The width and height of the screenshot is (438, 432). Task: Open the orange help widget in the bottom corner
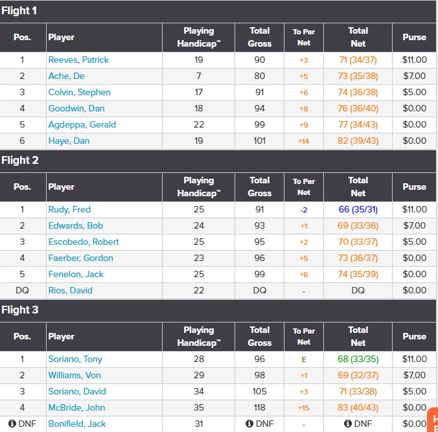[x=432, y=420]
